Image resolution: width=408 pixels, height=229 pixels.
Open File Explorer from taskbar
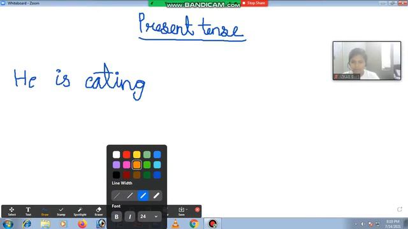point(45,224)
